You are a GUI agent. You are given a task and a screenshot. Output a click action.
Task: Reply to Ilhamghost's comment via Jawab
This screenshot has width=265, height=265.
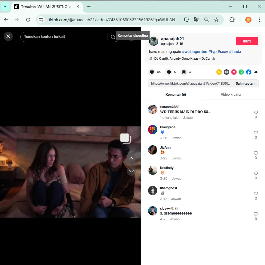(x=176, y=199)
